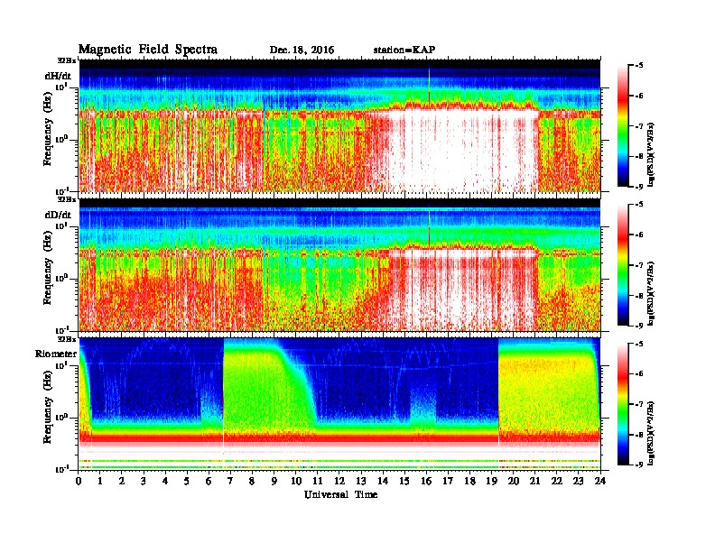Click the hour "8" tick label
Viewport: 715px width, 552px height.
pos(252,481)
